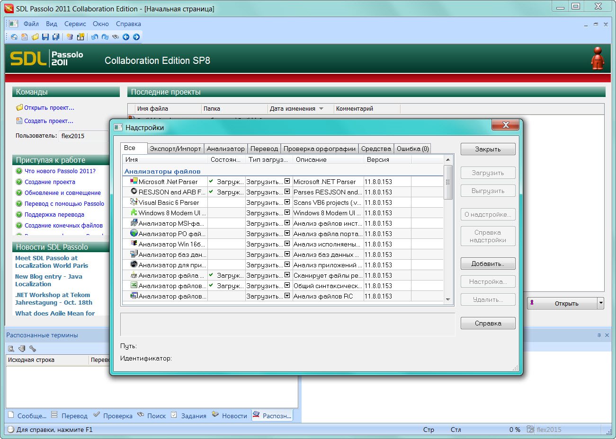616x439 pixels.
Task: Switch to the Проверка орфографии tab
Action: 320,149
